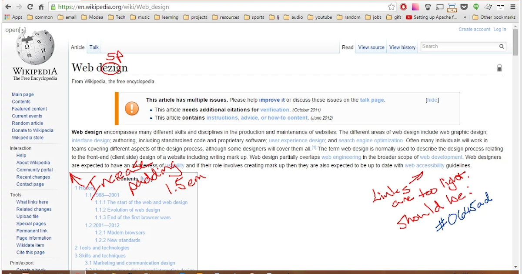The image size is (522, 274).
Task: Reload the page with refresh icon
Action: coord(30,7)
